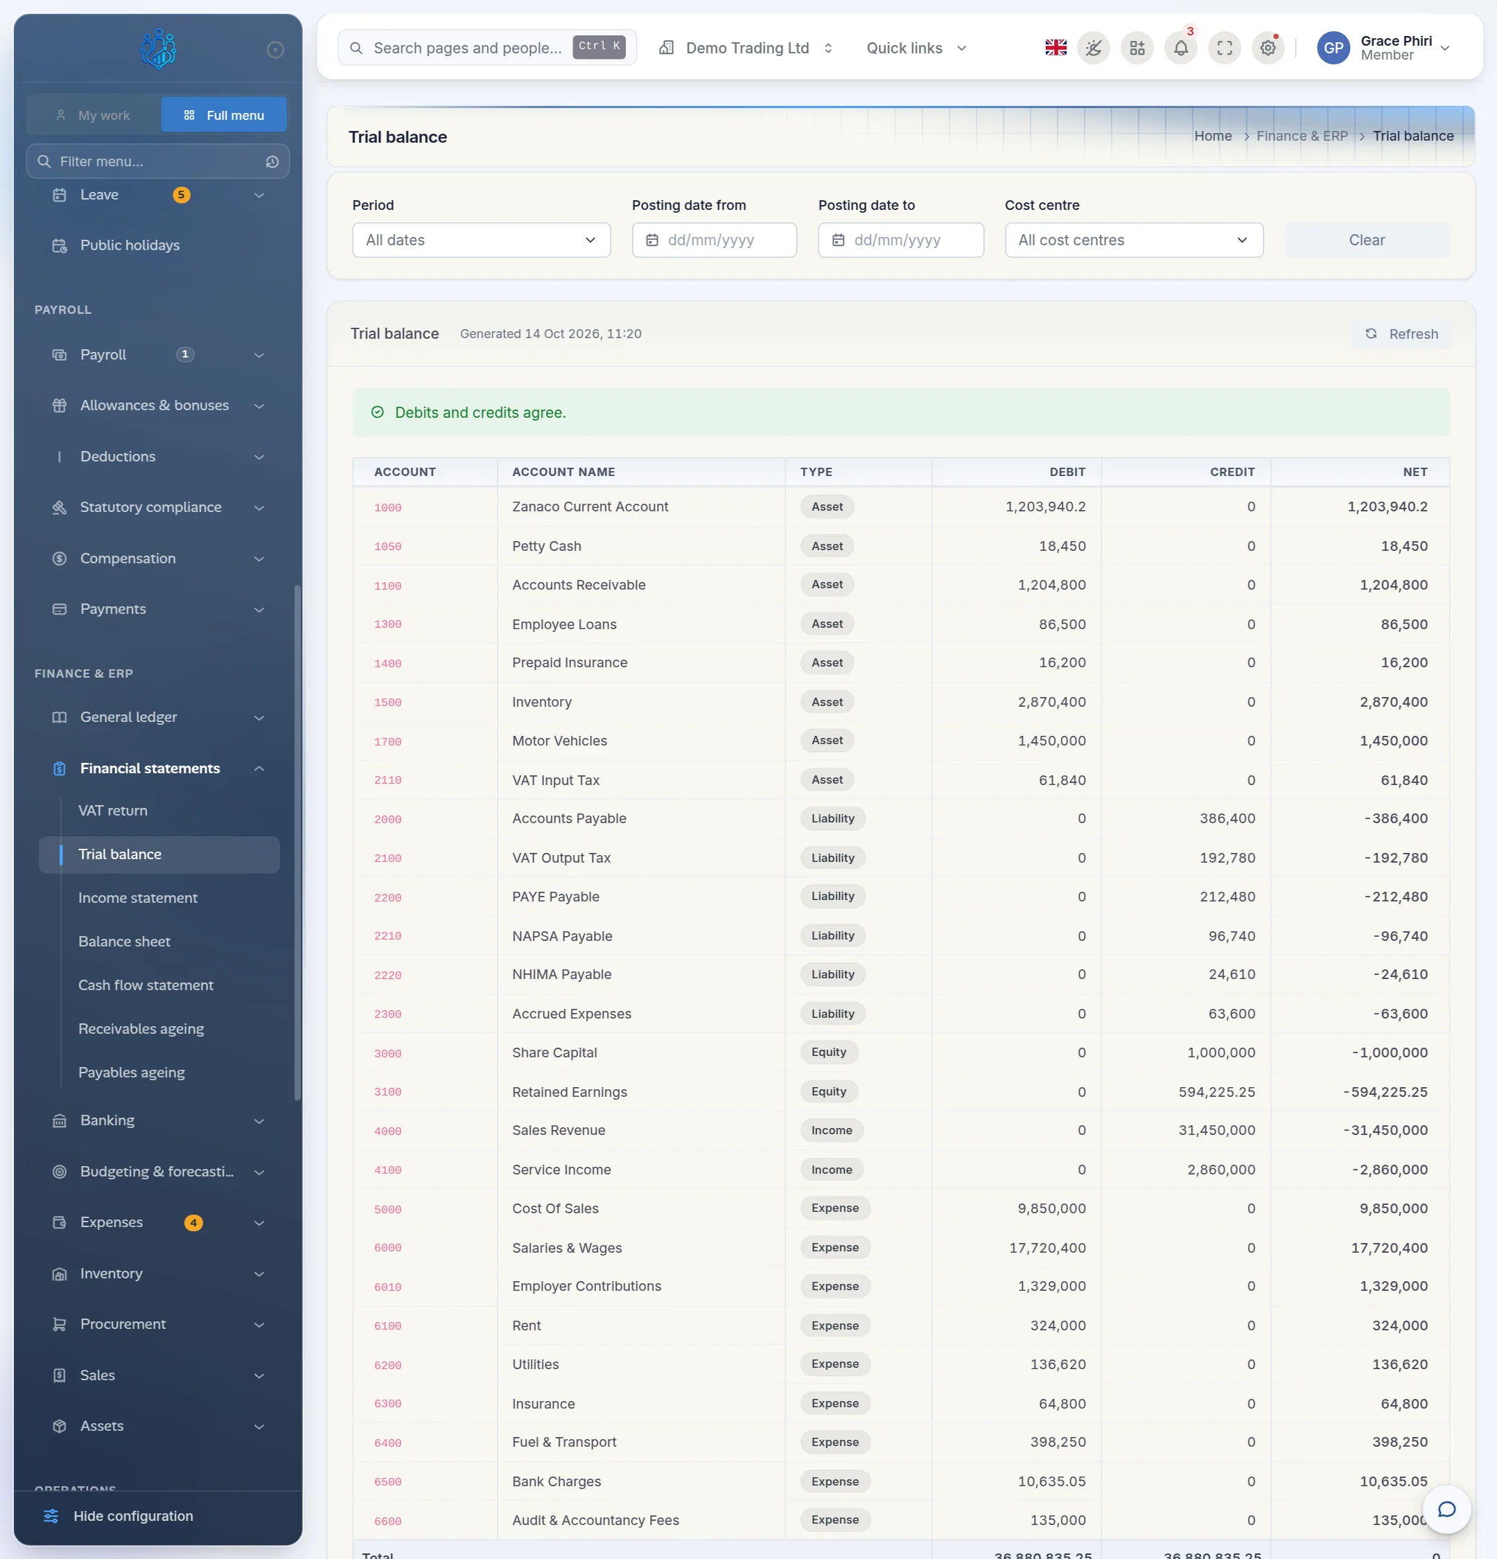The height and width of the screenshot is (1559, 1497).
Task: Click the Hide configuration button
Action: [x=158, y=1516]
